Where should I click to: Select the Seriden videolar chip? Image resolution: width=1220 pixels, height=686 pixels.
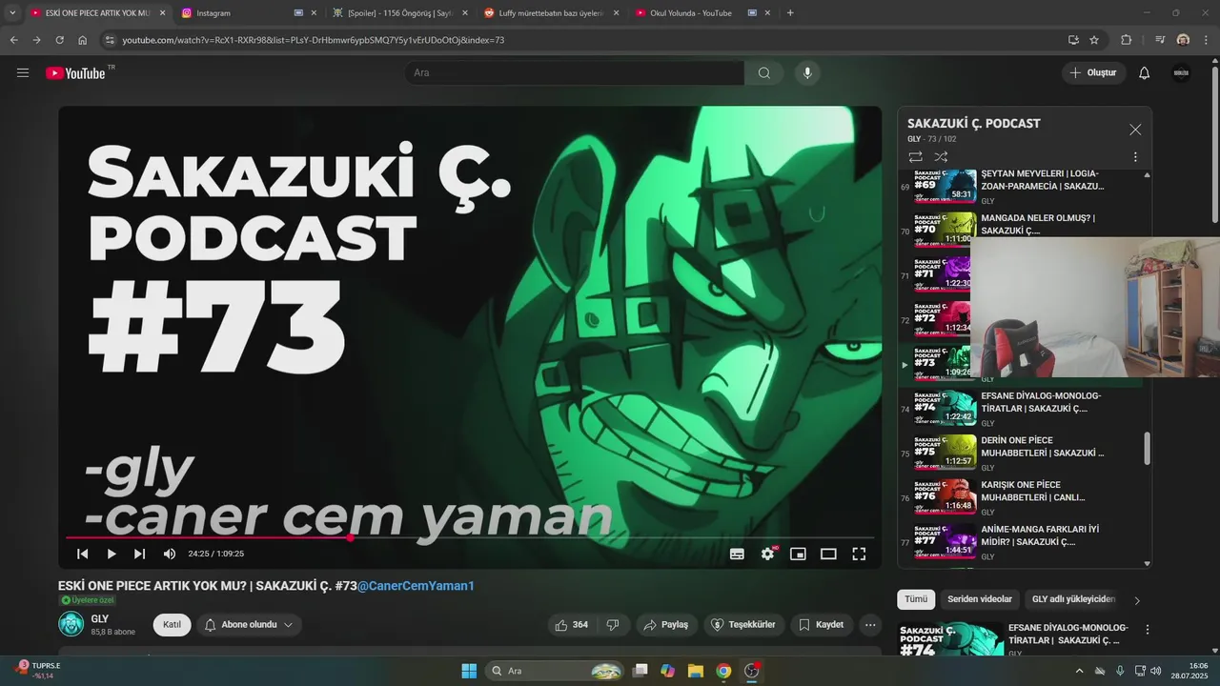980,599
